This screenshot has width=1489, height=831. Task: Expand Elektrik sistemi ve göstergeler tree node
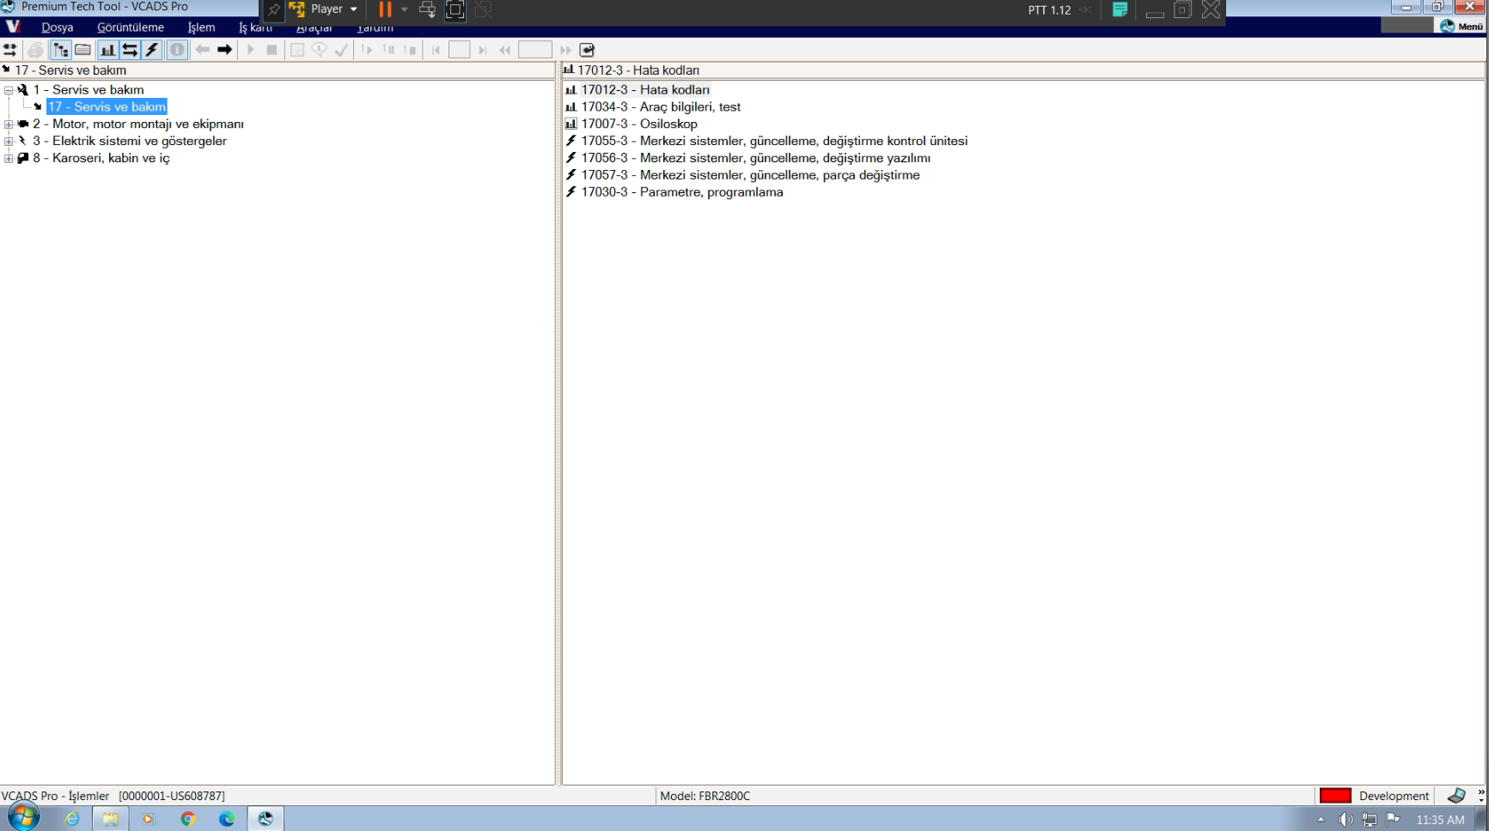pos(9,142)
